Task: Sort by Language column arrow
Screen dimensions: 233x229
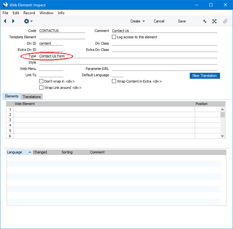Action: [x=30, y=152]
